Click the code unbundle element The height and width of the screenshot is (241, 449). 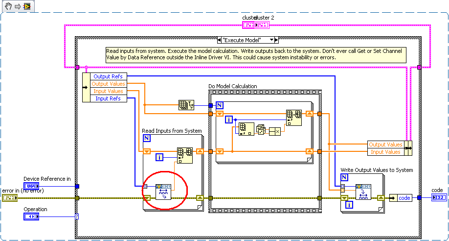404,198
